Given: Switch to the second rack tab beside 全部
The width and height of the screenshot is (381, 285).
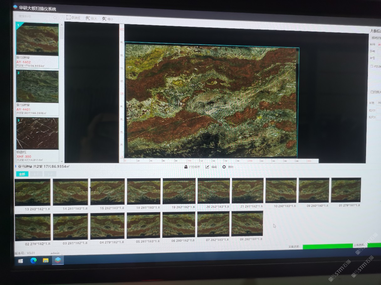Looking at the screenshot, I should pos(36,174).
